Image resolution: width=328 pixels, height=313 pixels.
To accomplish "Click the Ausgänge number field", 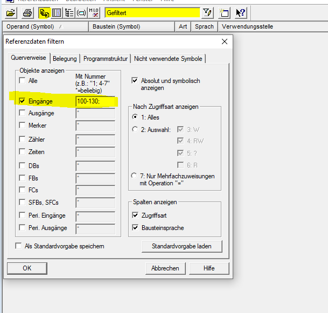I will pos(95,113).
